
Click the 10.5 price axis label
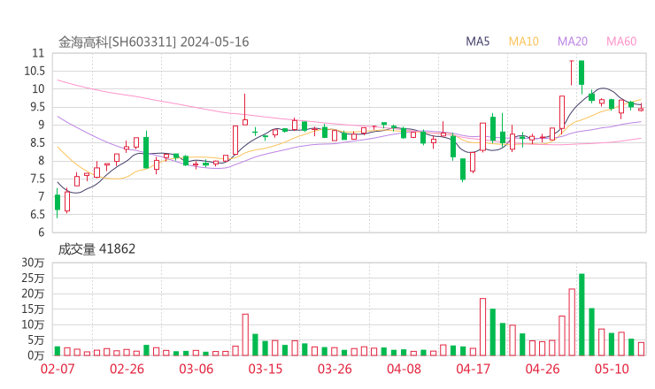tap(35, 71)
